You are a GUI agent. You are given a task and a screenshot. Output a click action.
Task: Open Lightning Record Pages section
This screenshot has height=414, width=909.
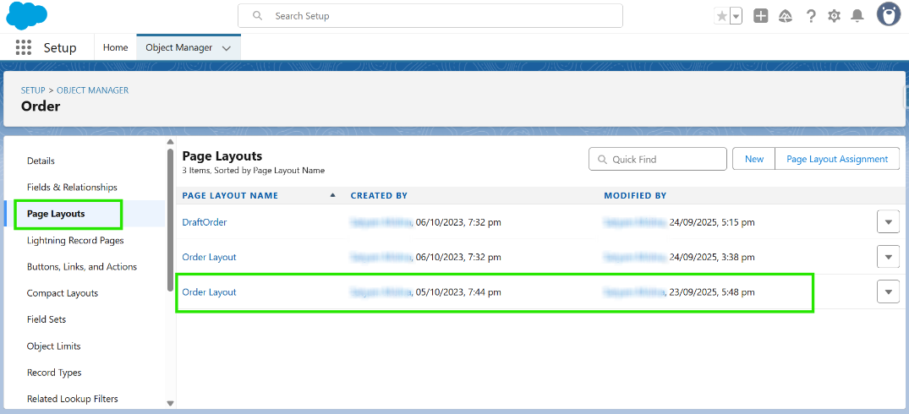point(74,240)
